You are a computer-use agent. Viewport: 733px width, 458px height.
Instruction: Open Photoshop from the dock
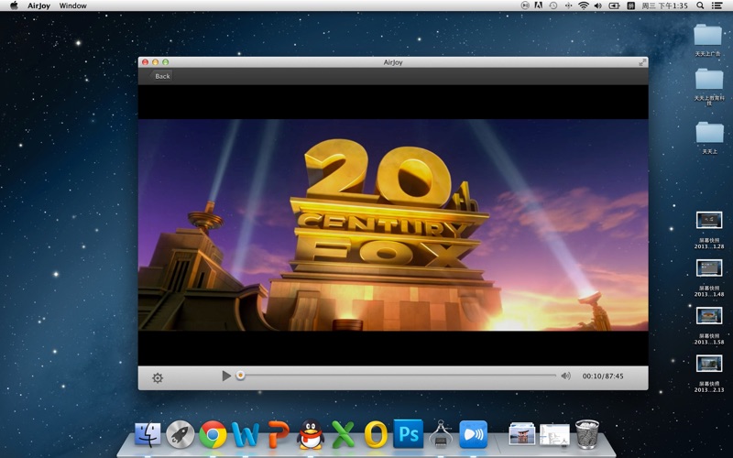pyautogui.click(x=408, y=433)
